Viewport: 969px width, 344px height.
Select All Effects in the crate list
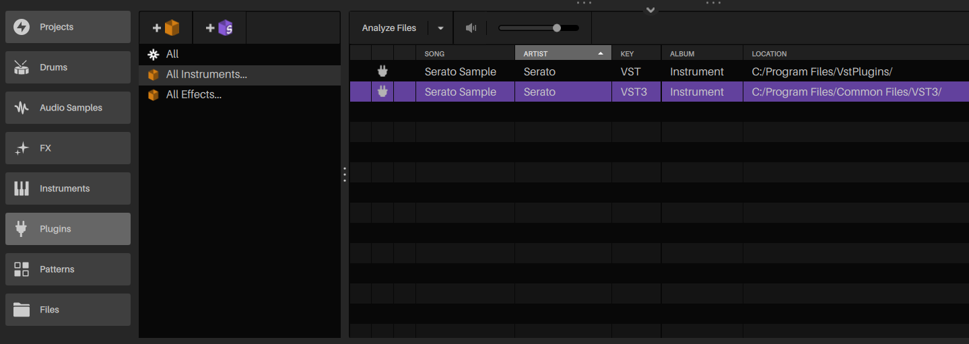(240, 95)
